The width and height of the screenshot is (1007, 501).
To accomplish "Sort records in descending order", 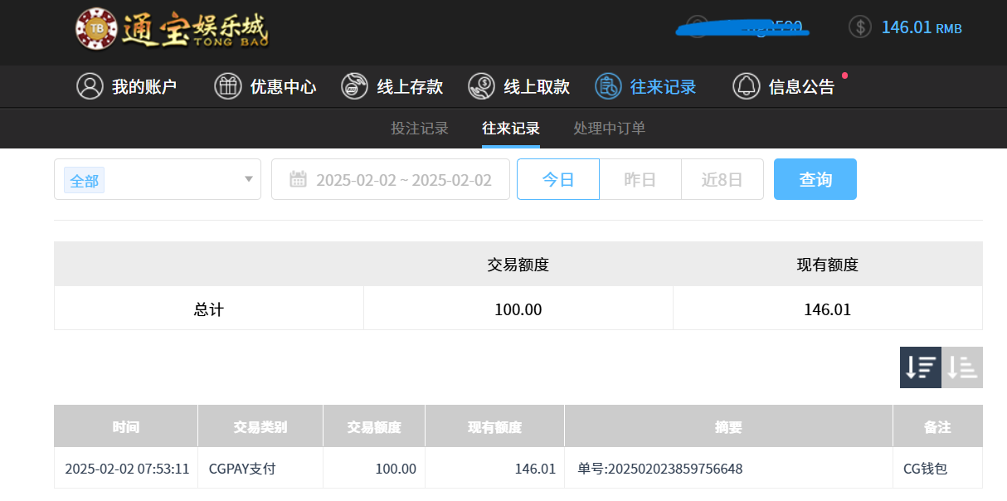I will tap(921, 367).
